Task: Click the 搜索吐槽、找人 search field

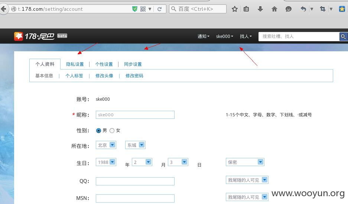Action: 299,36
